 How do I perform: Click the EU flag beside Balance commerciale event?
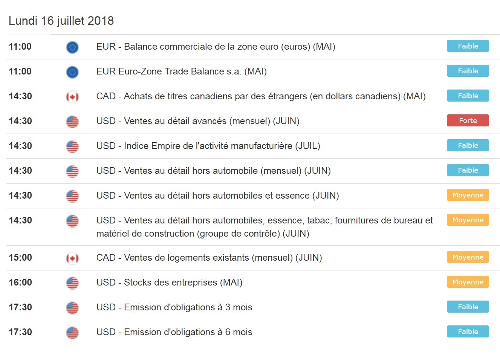tap(72, 47)
